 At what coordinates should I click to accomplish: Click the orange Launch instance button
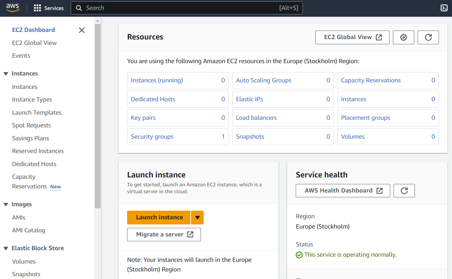tap(159, 218)
